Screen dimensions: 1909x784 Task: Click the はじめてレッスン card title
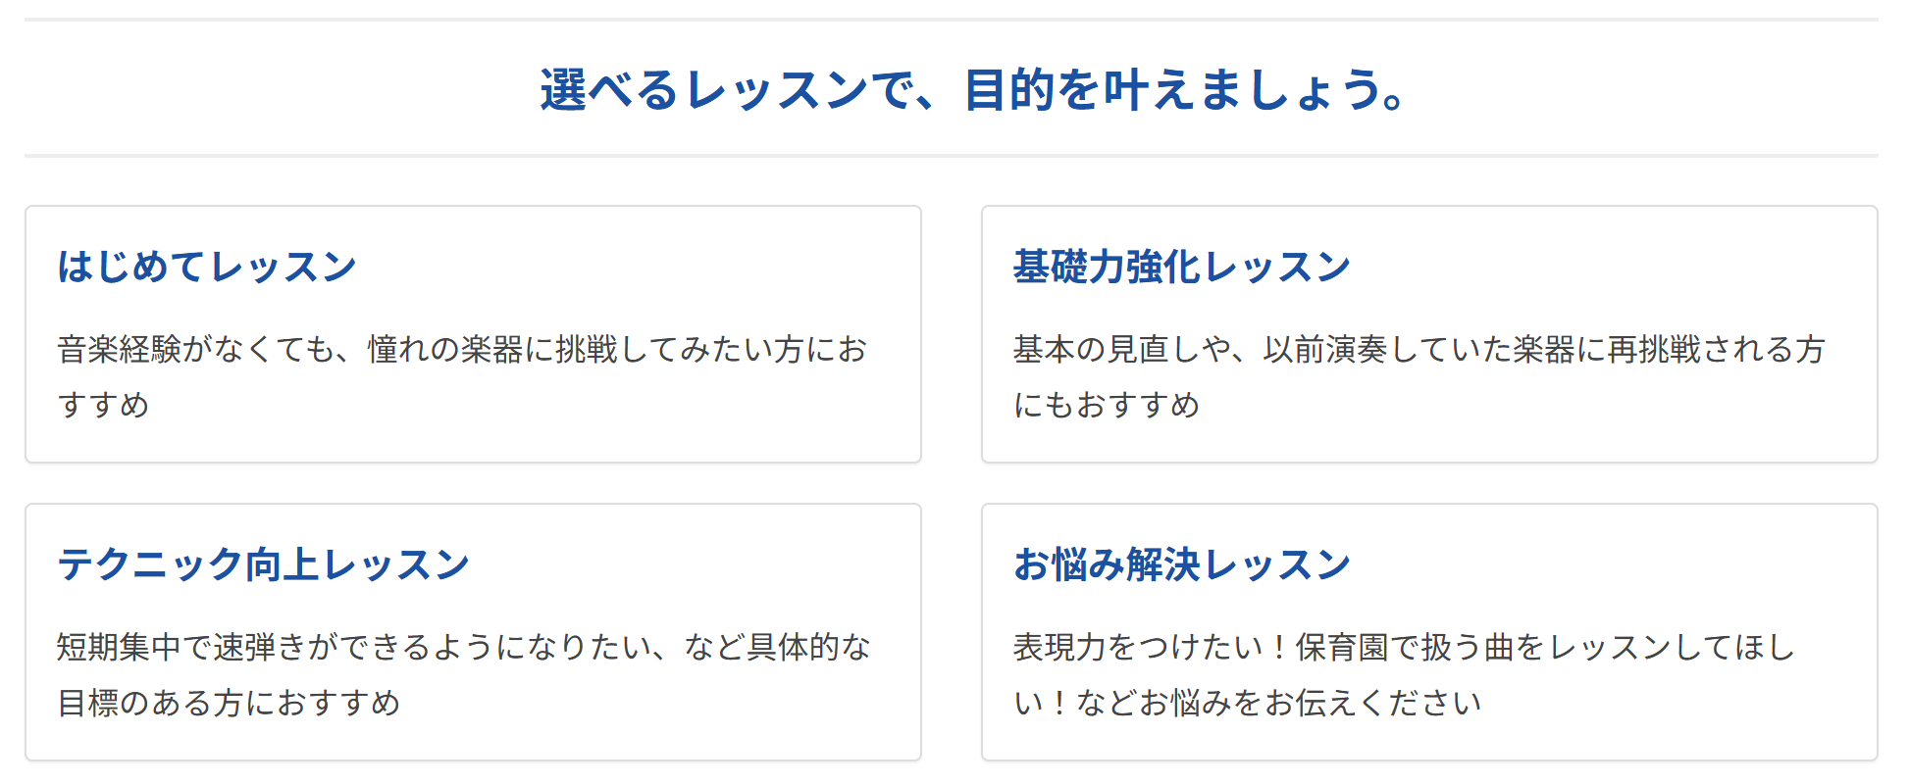(x=207, y=267)
